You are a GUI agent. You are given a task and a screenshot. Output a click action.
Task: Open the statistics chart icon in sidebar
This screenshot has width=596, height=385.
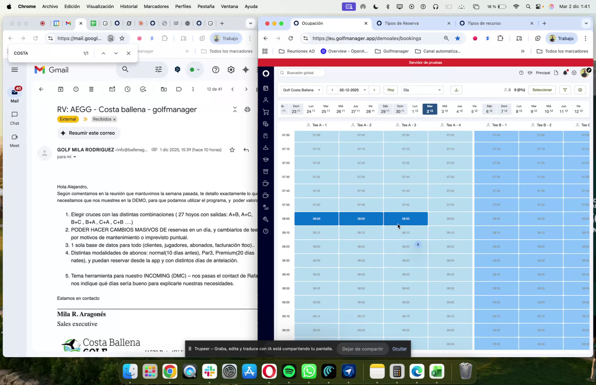coord(265,207)
